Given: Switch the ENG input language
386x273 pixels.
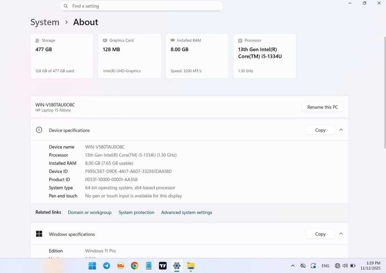Looking at the screenshot, I should pyautogui.click(x=325, y=266).
